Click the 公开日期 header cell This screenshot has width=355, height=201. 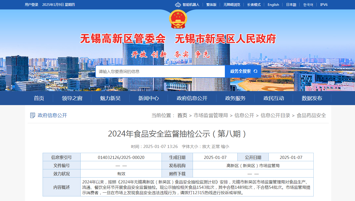tap(253, 157)
